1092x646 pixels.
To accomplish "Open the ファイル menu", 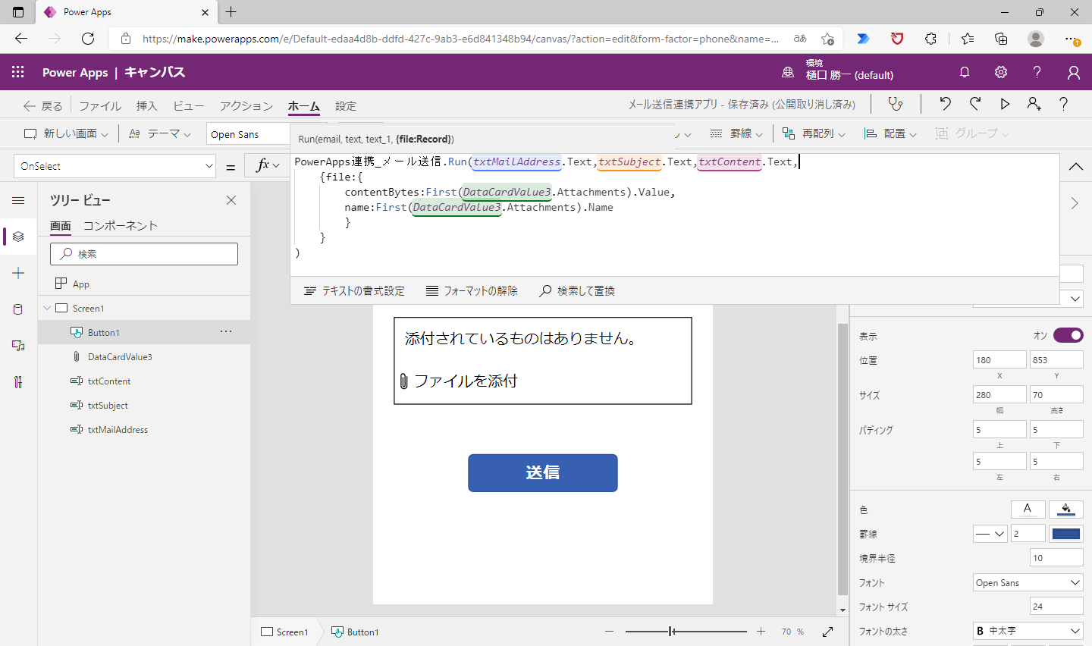I will (100, 106).
